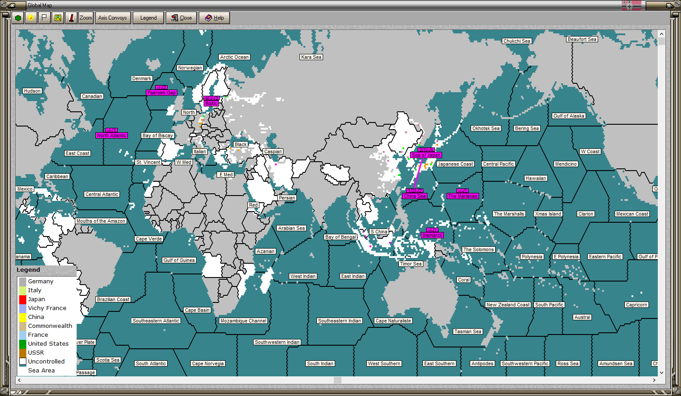Viewport: 681px width, 396px height.
Task: Click the Southwestern Indian label
Action: click(x=277, y=342)
